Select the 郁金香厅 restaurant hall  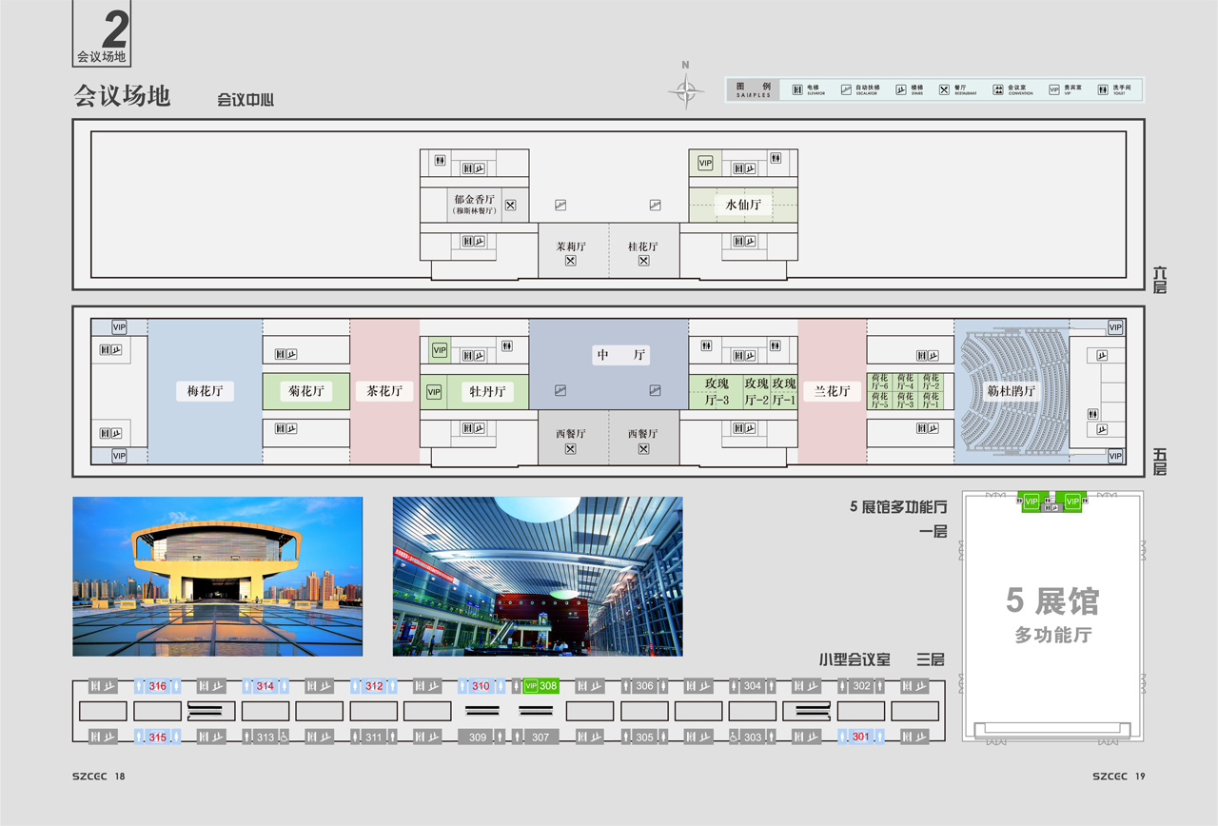[475, 205]
